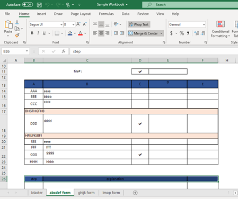
Task: Click Decrease Decimal icon
Action: pos(203,33)
